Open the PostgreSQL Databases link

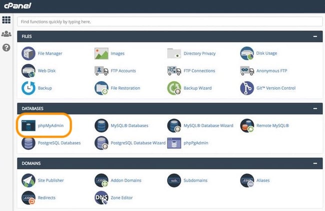point(59,143)
